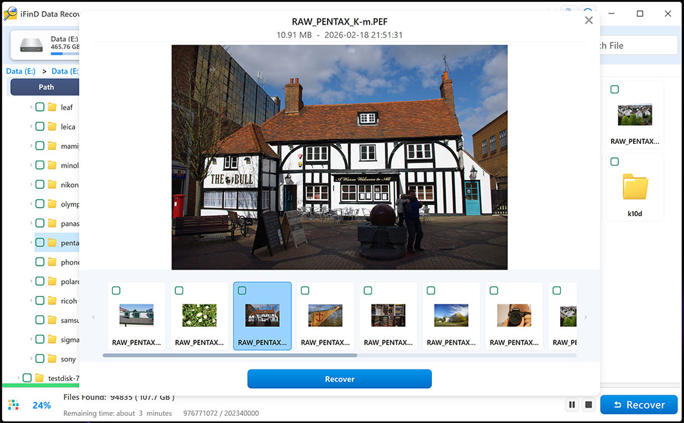Click the mami folder icon

tap(52, 145)
